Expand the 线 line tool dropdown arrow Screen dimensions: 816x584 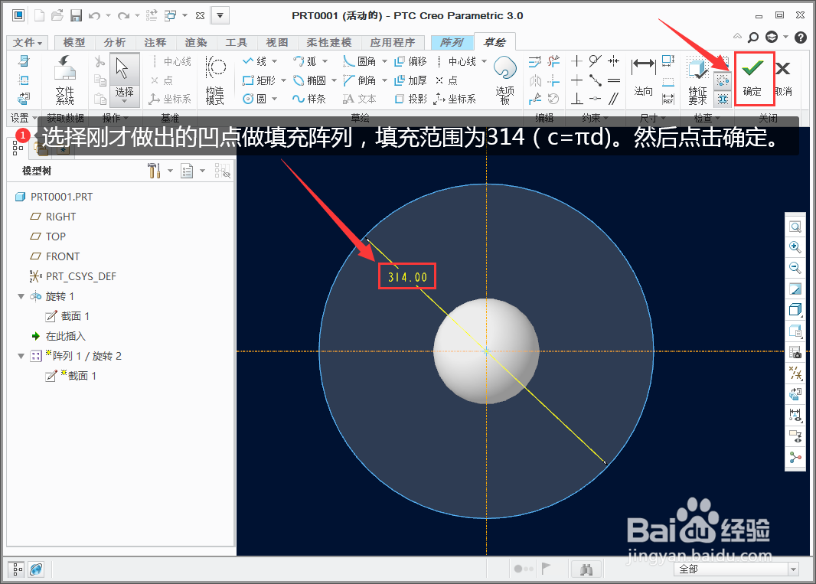point(274,61)
